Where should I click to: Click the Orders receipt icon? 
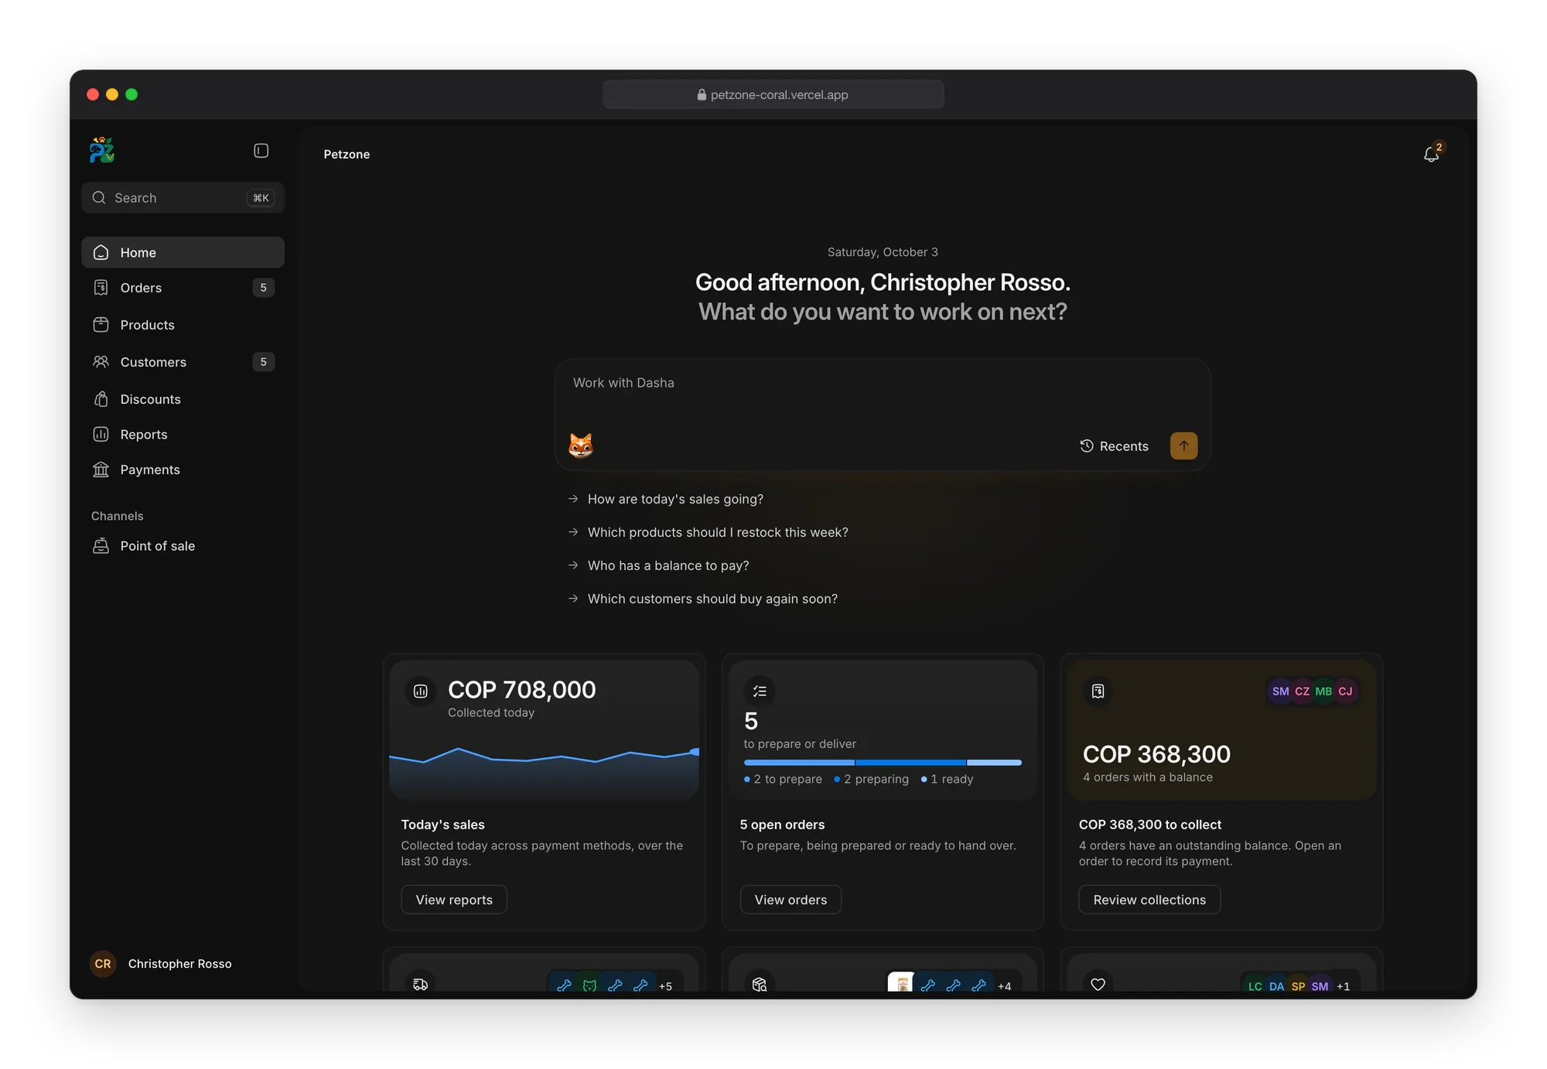coord(101,288)
